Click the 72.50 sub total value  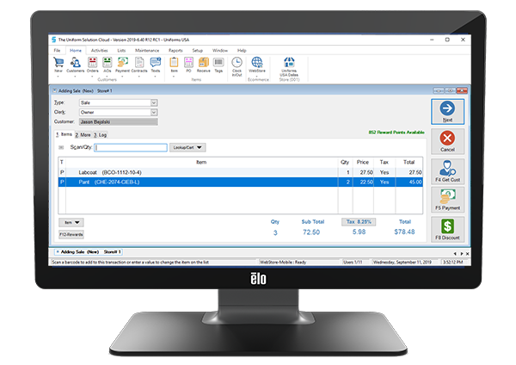point(311,232)
